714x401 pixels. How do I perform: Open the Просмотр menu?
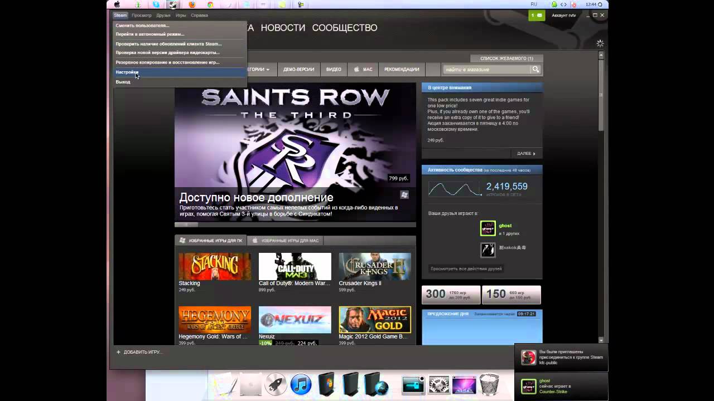(x=142, y=16)
